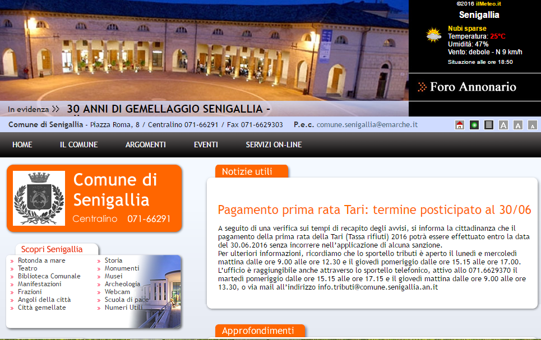Open the Webcam link
The image size is (541, 340).
point(117,292)
